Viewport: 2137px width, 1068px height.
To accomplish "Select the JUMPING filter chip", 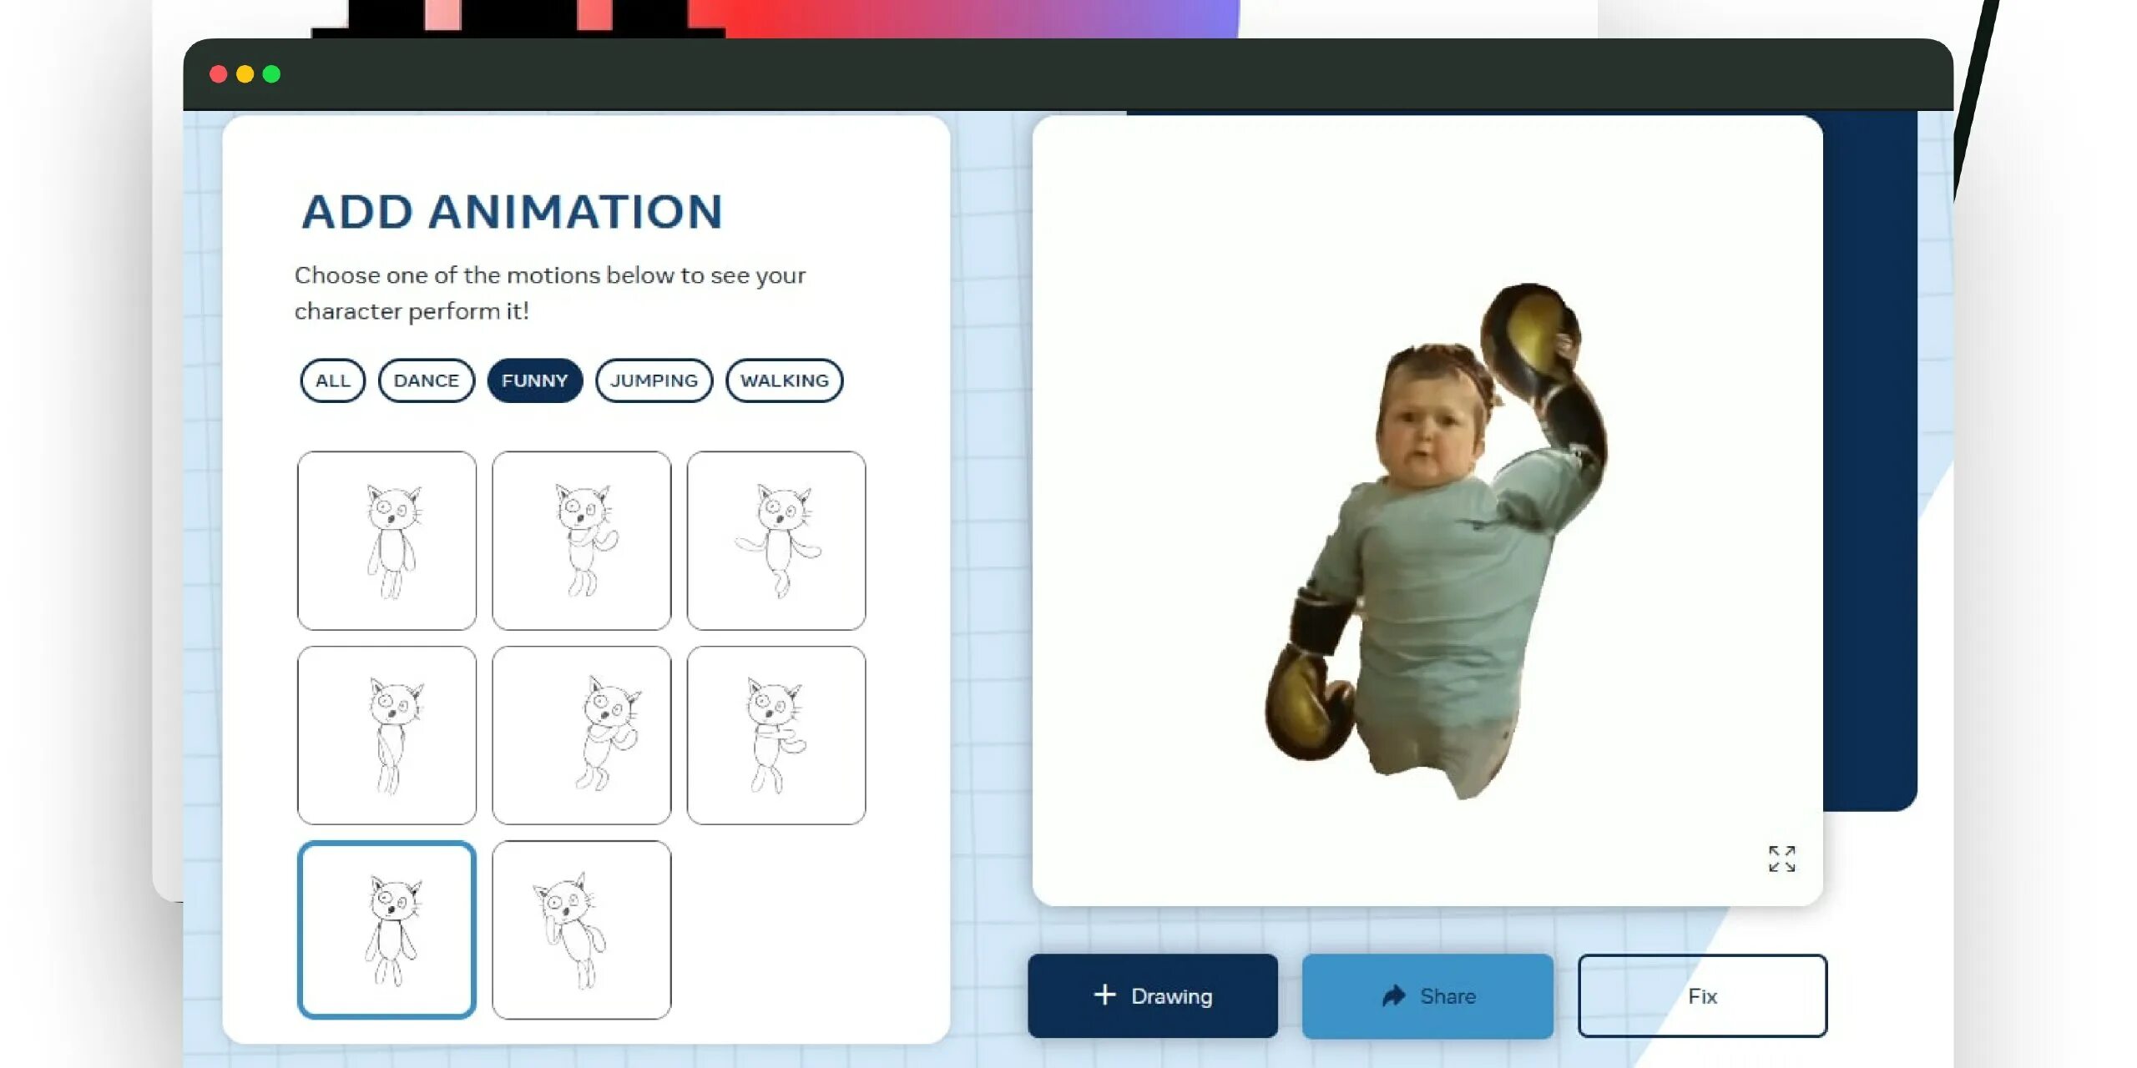I will (654, 380).
